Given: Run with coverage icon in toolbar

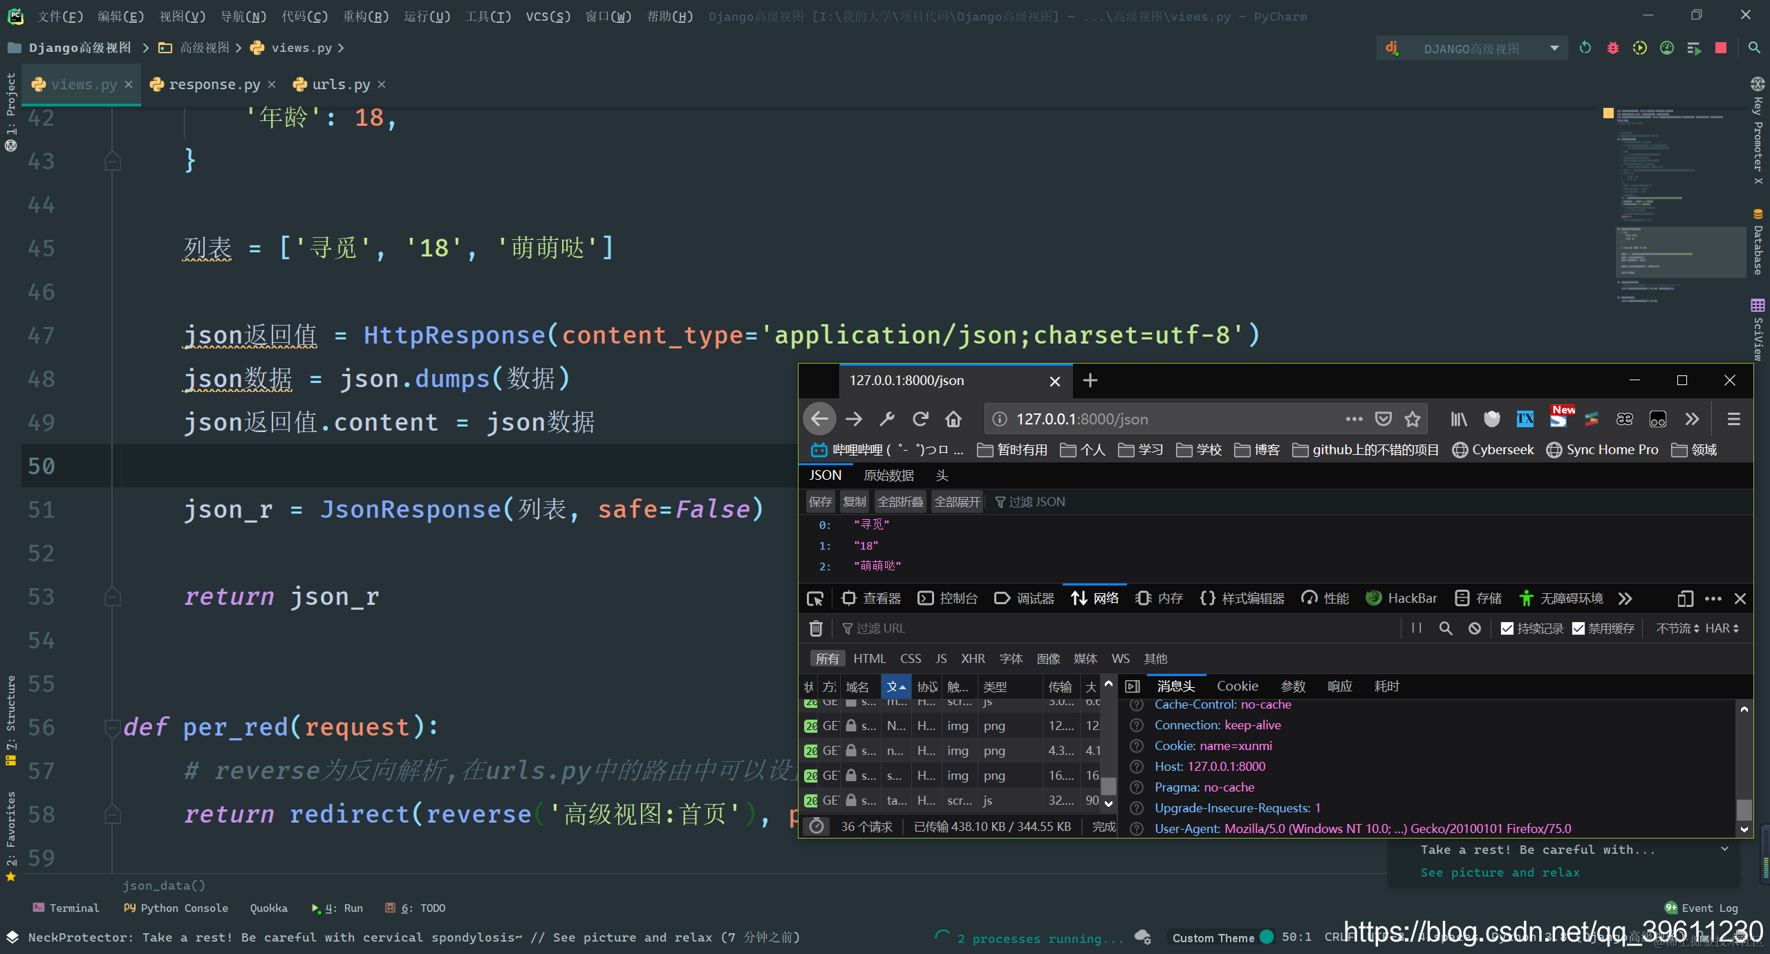Looking at the screenshot, I should coord(1640,48).
